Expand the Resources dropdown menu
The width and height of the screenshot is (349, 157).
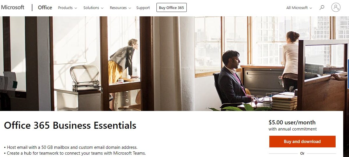120,8
